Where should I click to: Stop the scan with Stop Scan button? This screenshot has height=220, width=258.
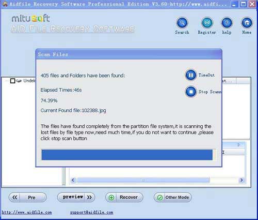coord(190,92)
